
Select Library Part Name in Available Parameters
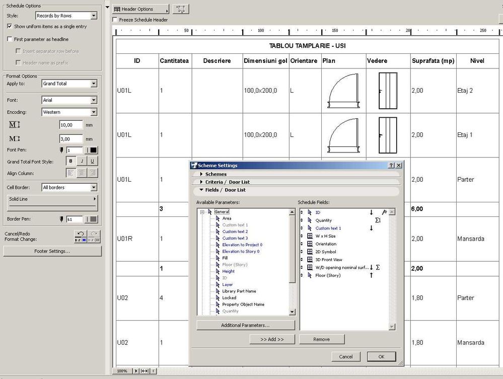tap(239, 291)
